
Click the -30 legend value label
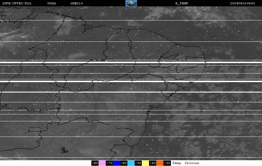[167, 163]
